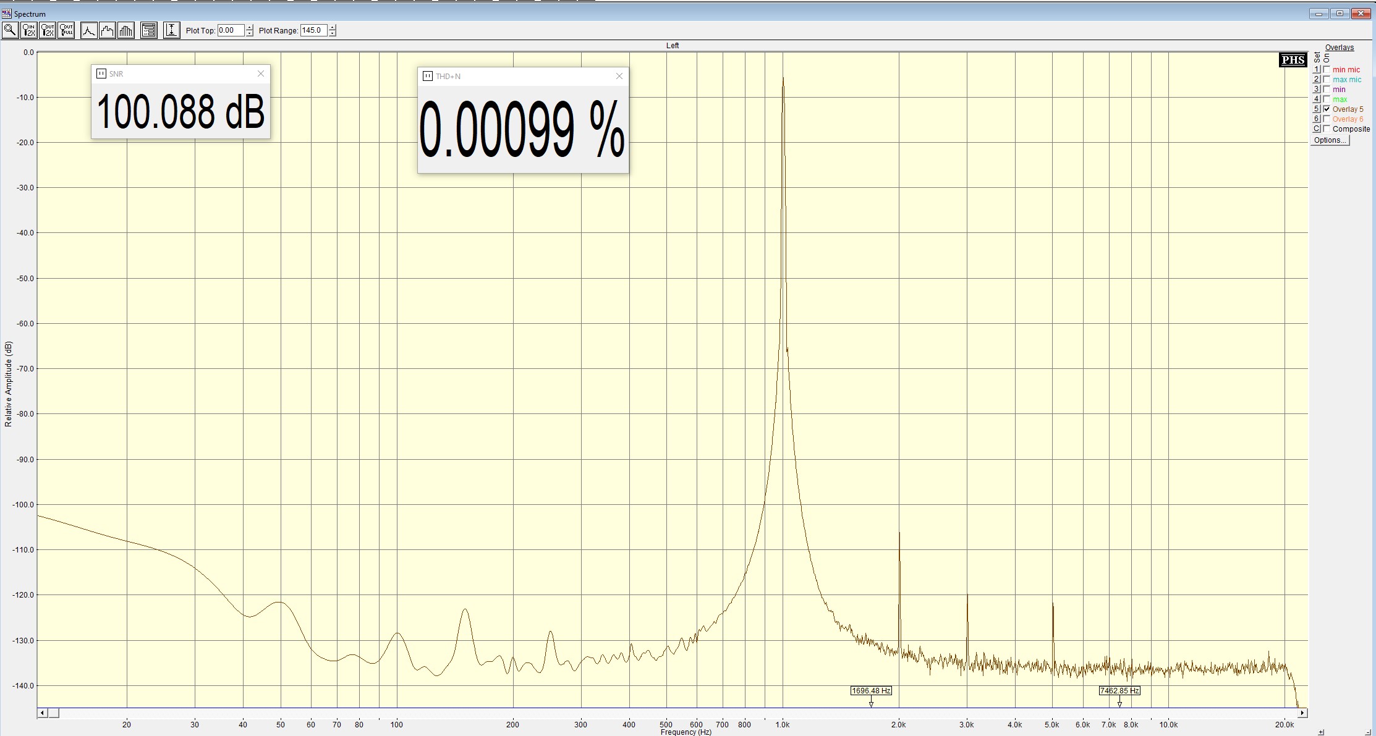
Task: Select the magnifier zoom tool
Action: tap(10, 30)
